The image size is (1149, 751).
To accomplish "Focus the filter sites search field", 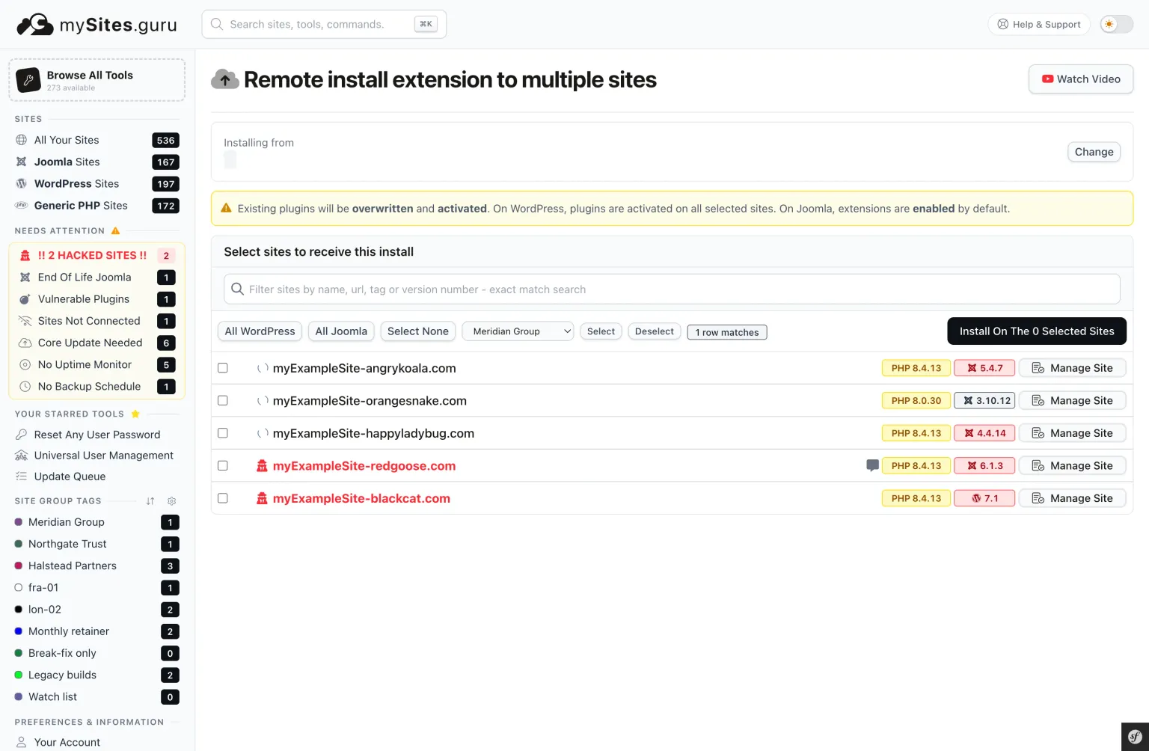I will pyautogui.click(x=672, y=289).
